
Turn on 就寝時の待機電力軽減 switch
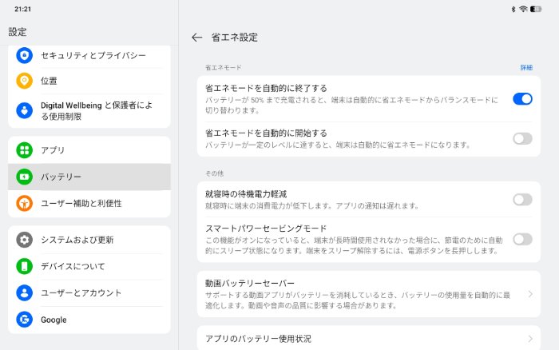pos(522,200)
